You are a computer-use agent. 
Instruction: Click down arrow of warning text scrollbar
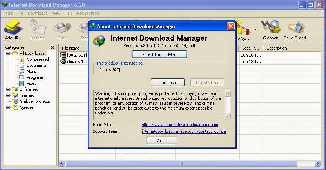(x=228, y=116)
